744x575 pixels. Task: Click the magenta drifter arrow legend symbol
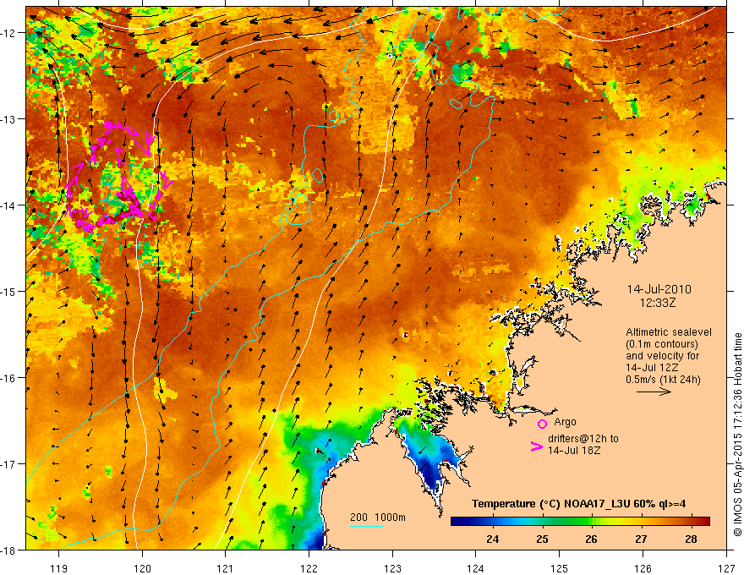click(x=537, y=446)
